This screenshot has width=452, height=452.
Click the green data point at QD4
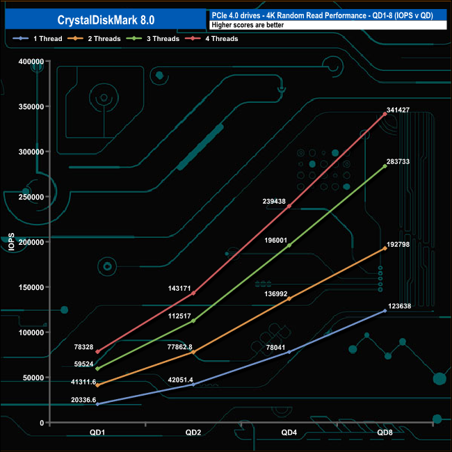point(289,245)
